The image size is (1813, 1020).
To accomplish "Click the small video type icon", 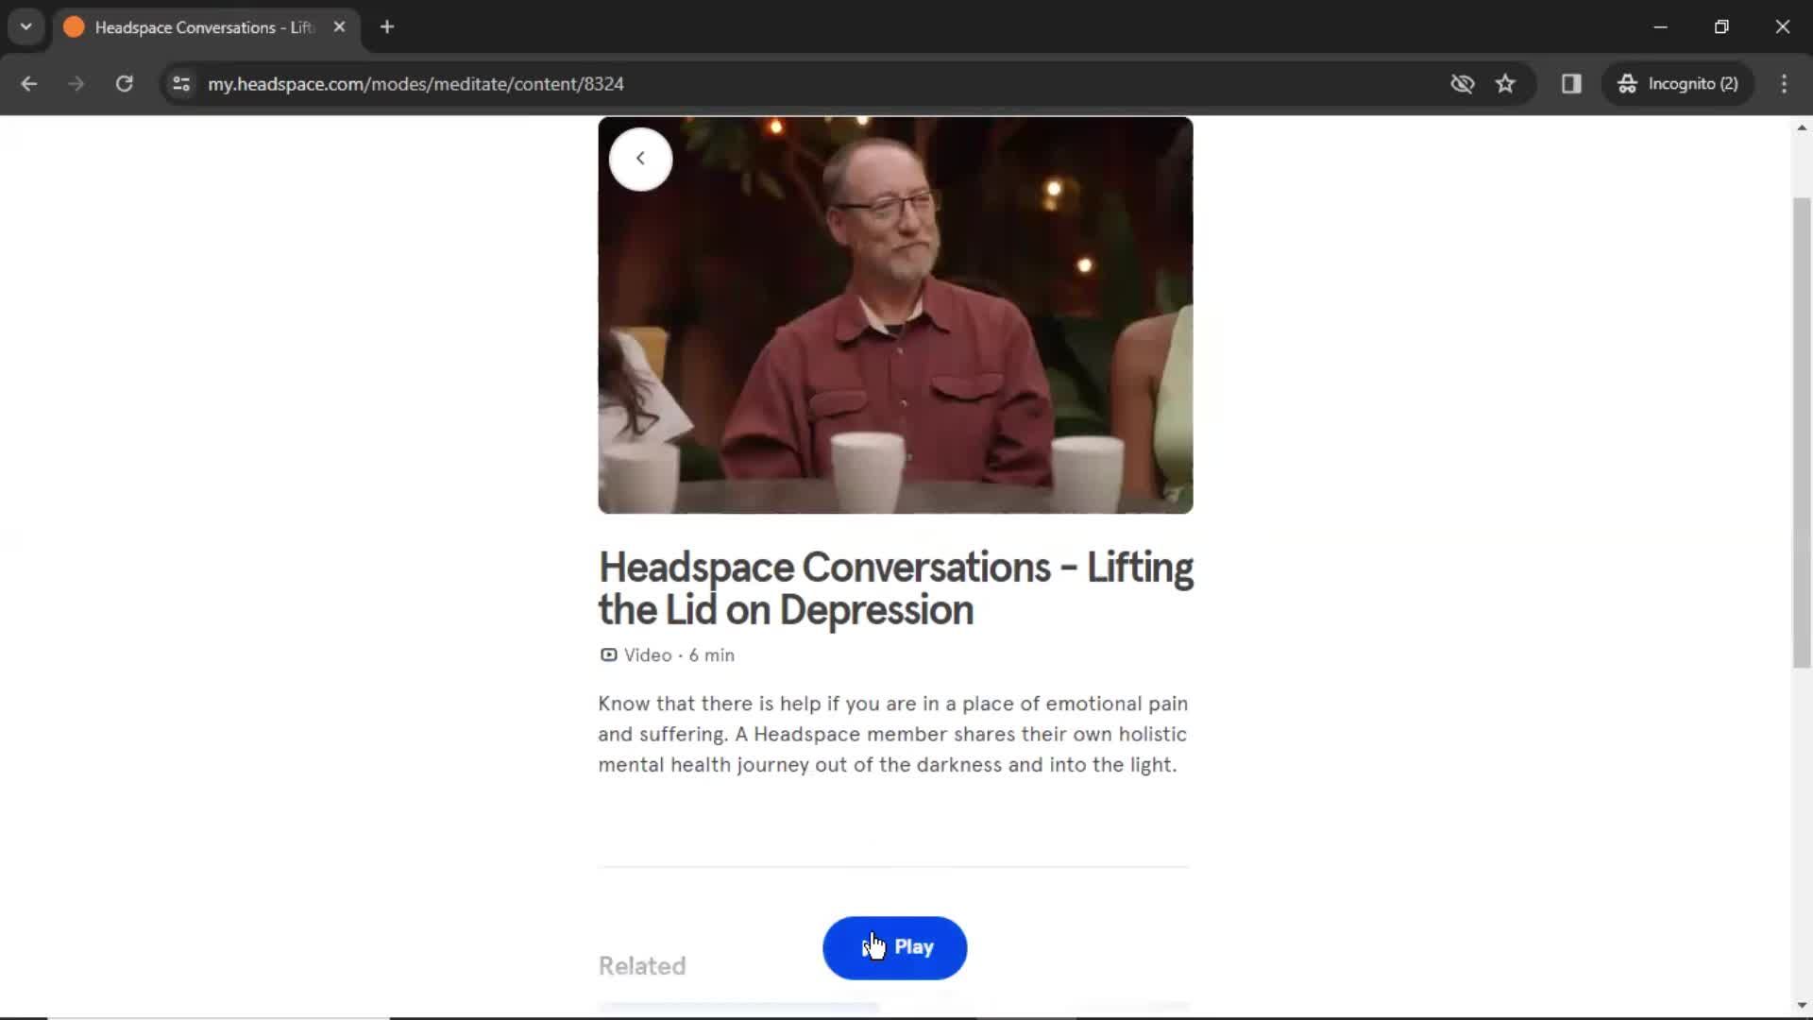I will coord(609,654).
